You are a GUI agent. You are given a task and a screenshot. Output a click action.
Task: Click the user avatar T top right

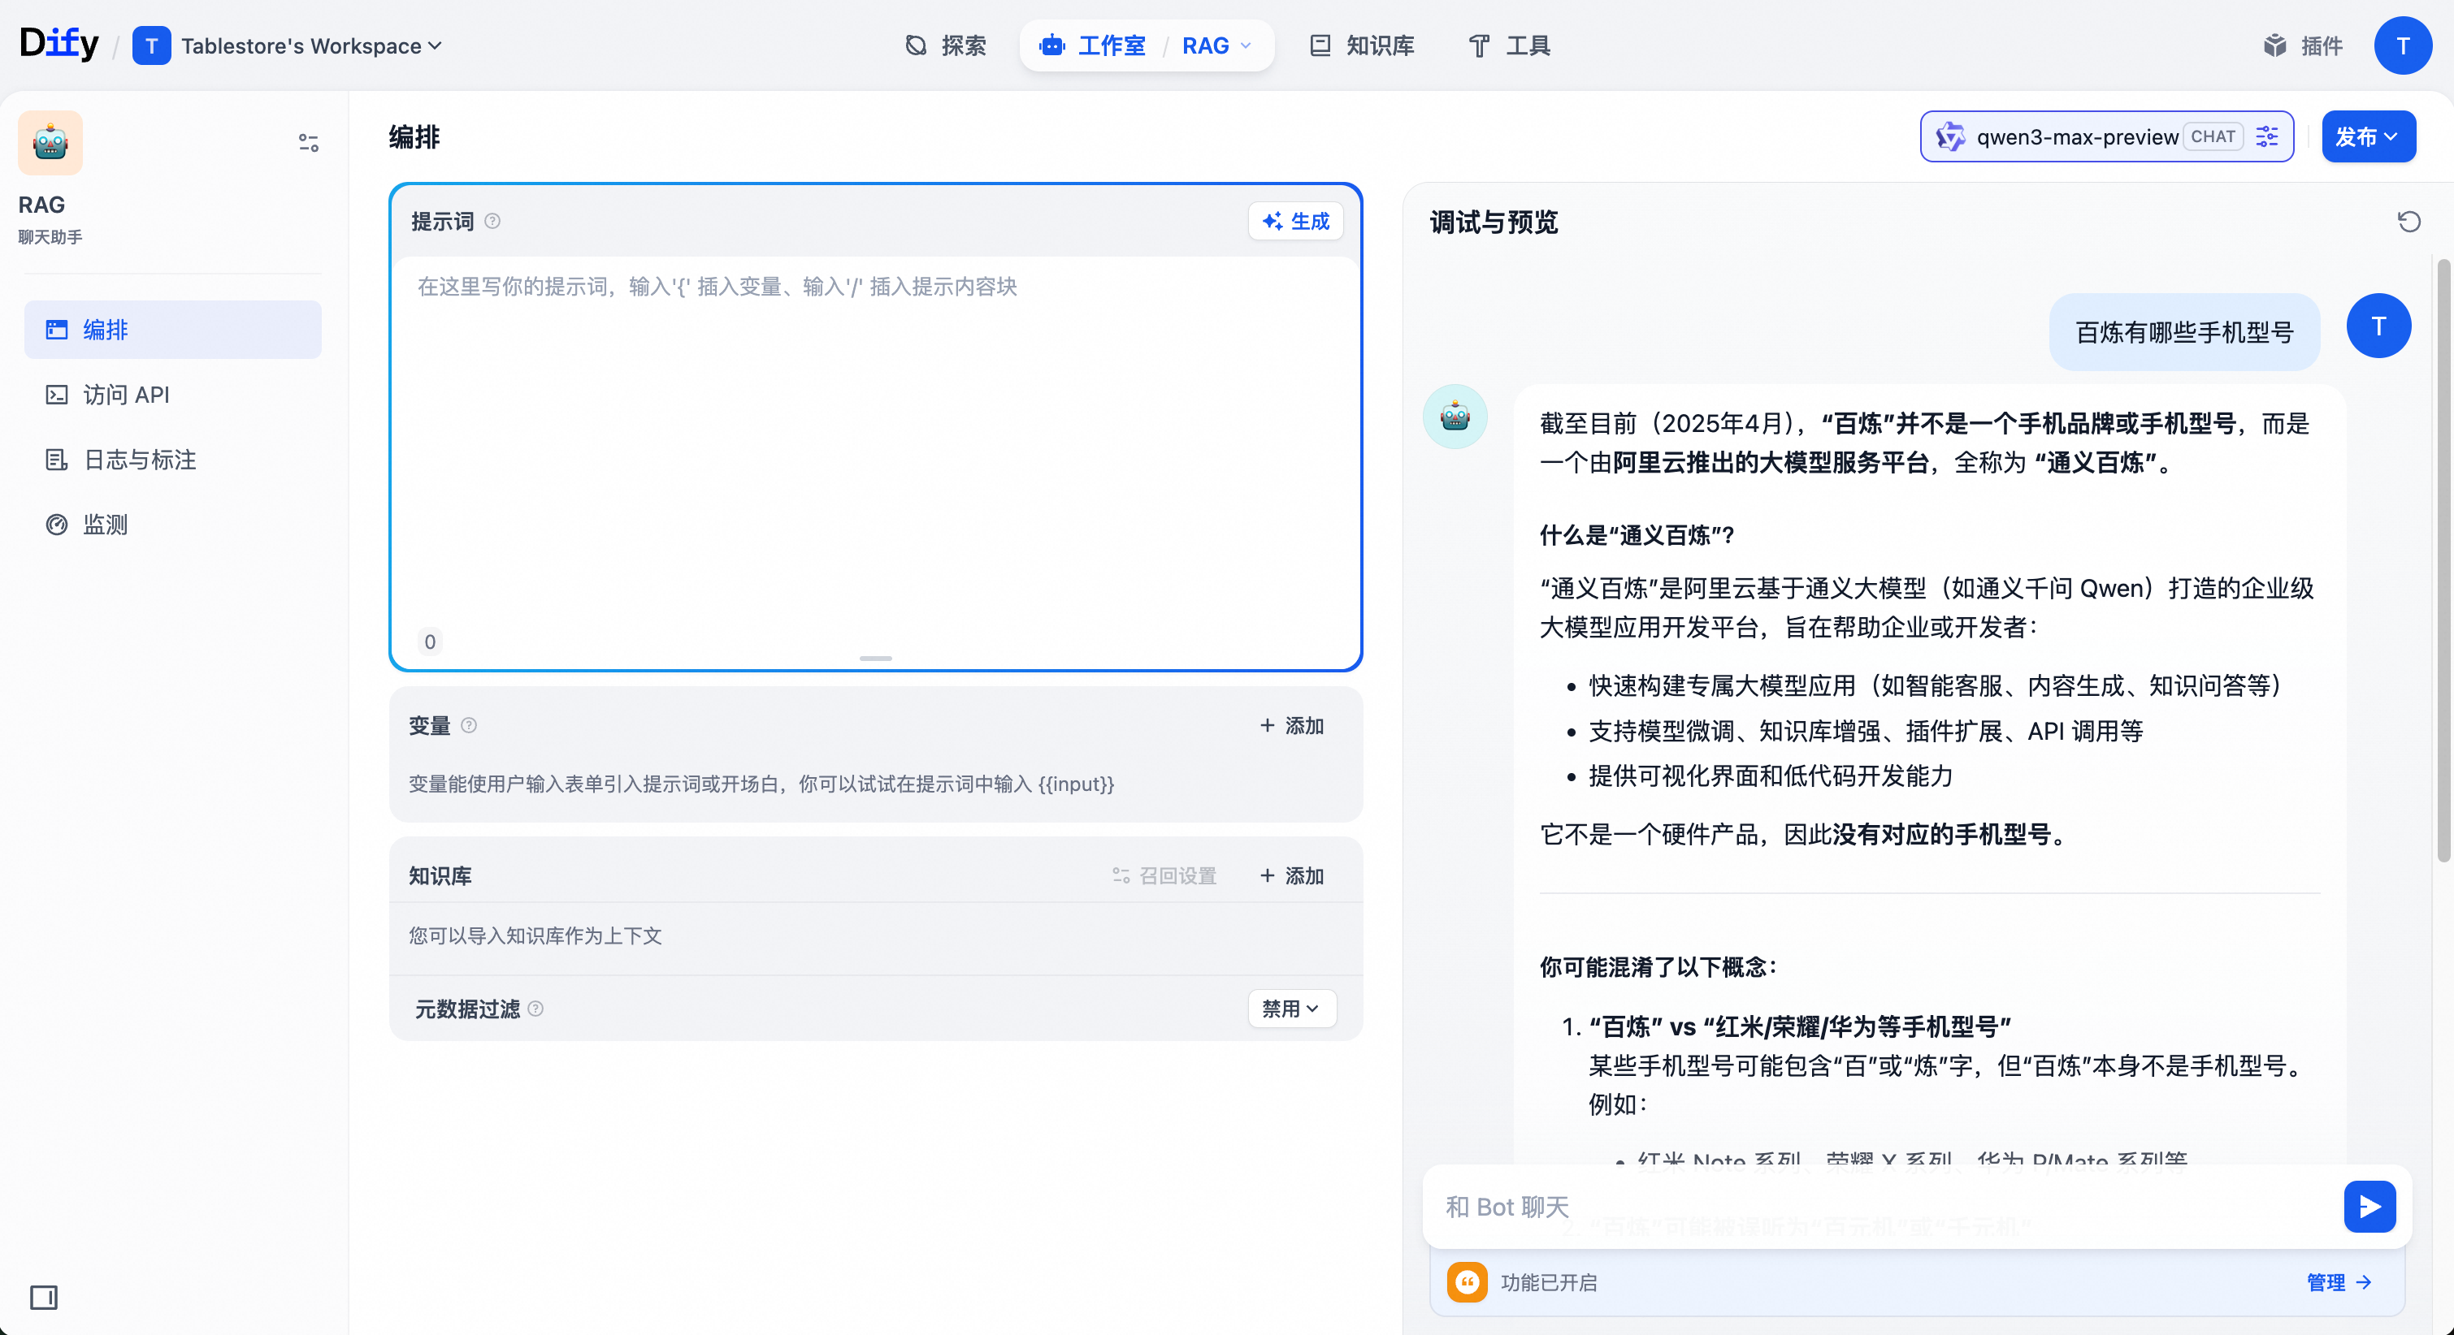pos(2402,45)
